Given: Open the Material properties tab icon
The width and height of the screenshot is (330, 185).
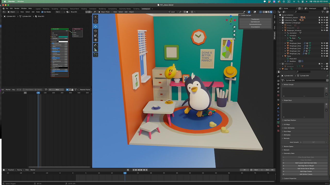Looking at the screenshot, I should point(278,126).
